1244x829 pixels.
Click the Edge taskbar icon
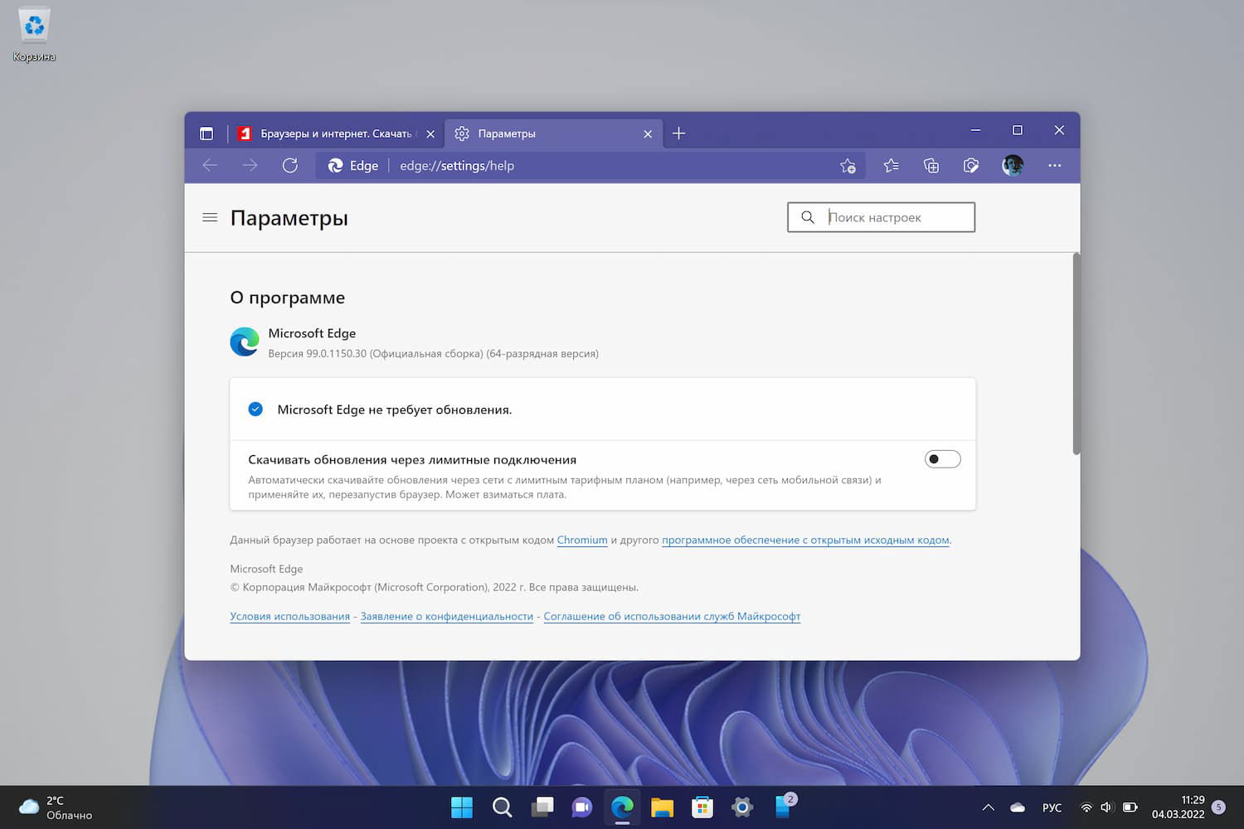point(622,807)
